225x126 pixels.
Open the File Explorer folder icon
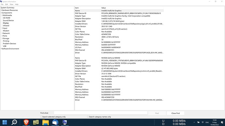[x=45, y=122]
